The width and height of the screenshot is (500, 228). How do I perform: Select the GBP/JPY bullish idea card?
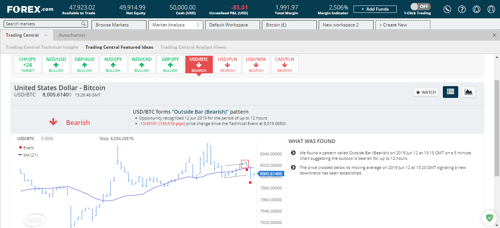pyautogui.click(x=170, y=65)
